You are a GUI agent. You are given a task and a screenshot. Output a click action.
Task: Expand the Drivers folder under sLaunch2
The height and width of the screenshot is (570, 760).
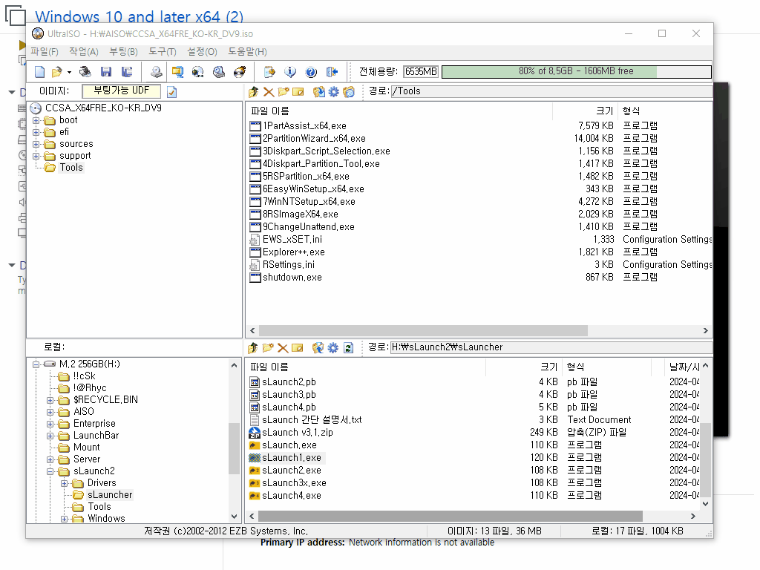coord(65,483)
